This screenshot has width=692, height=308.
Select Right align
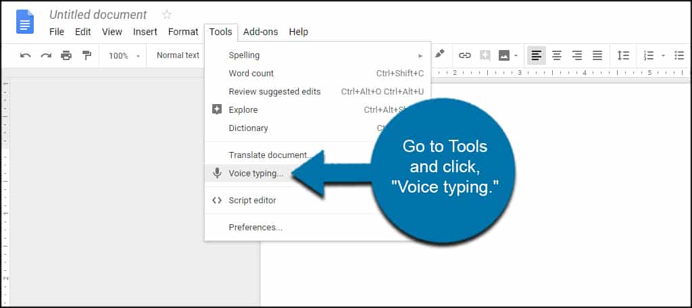click(577, 55)
